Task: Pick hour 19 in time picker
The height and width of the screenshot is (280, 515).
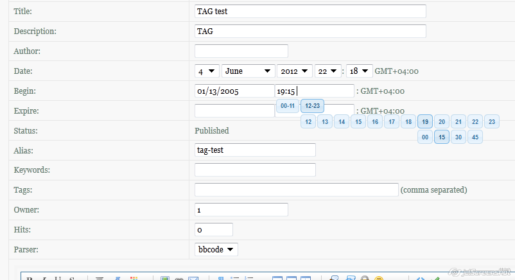Action: pos(425,121)
